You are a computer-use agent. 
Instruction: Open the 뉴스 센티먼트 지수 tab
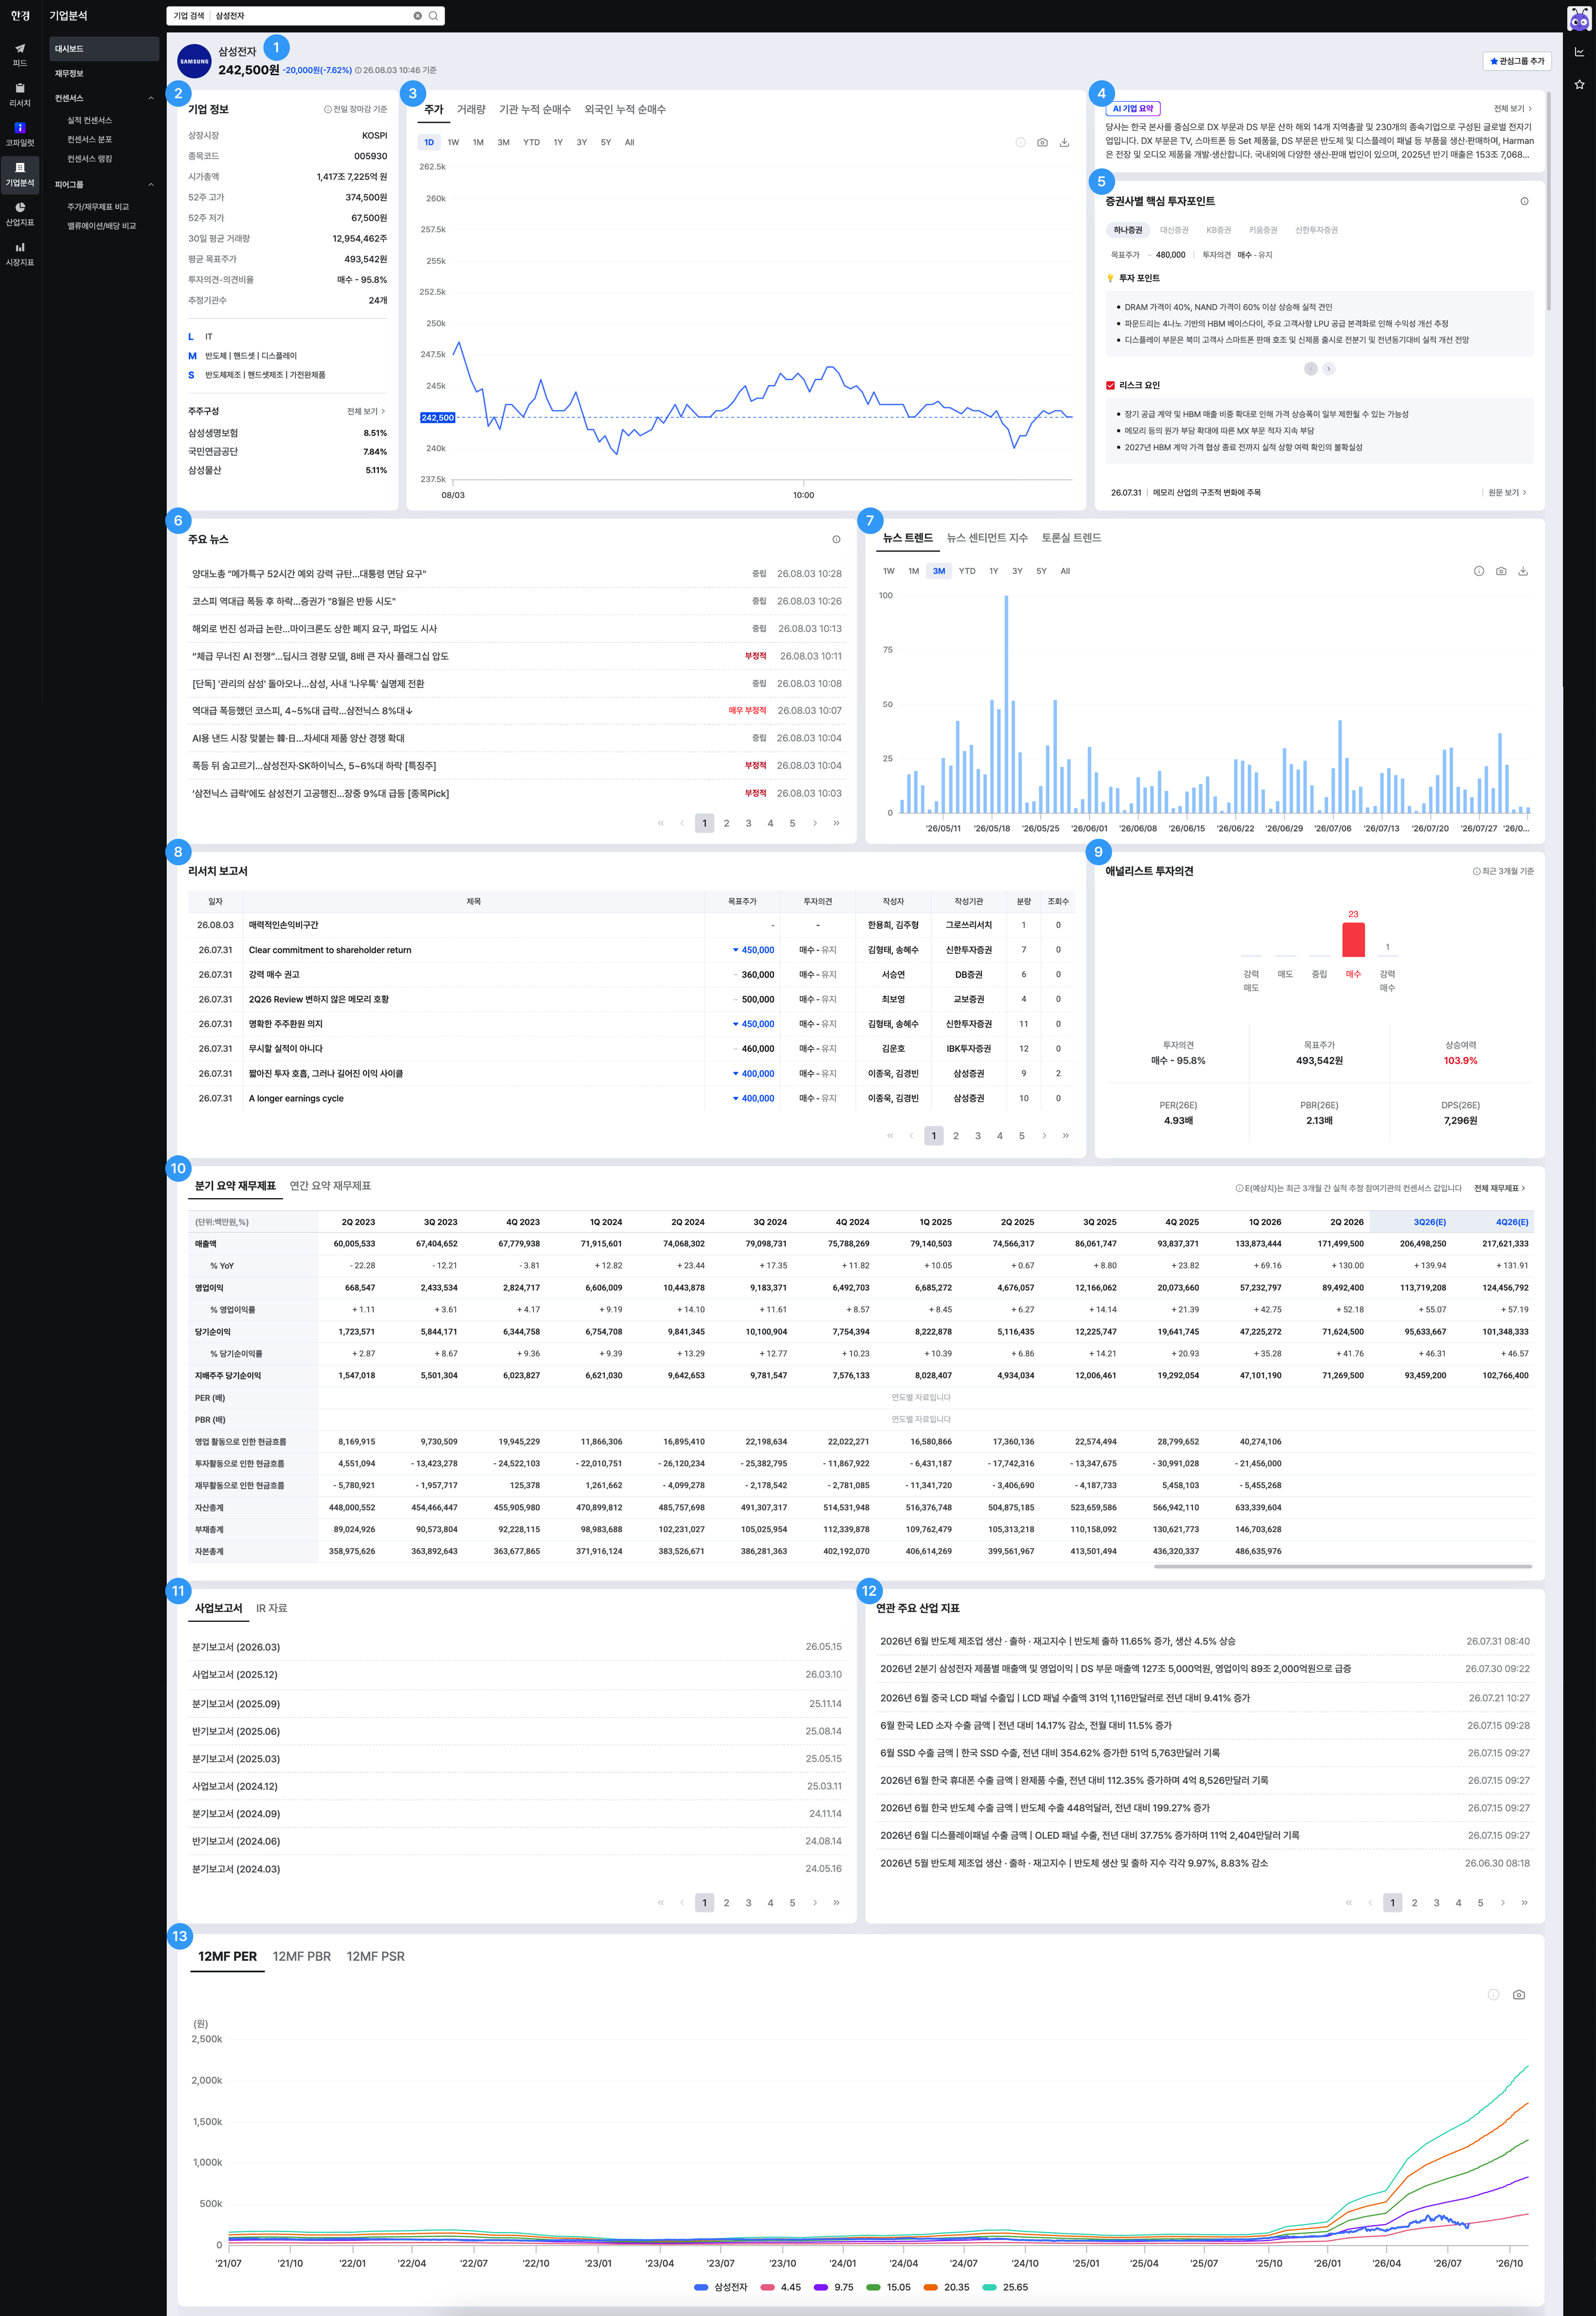tap(987, 538)
